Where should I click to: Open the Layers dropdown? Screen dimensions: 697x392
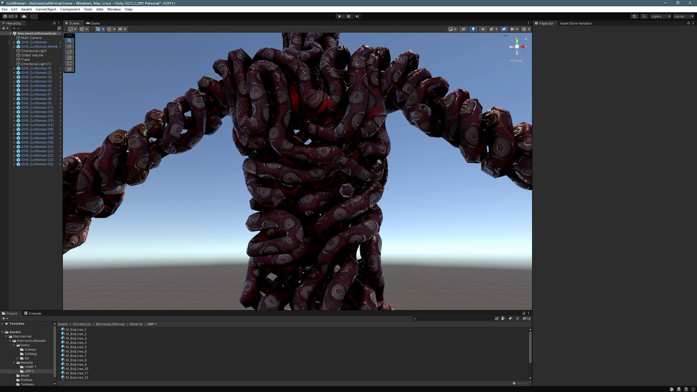pyautogui.click(x=660, y=16)
